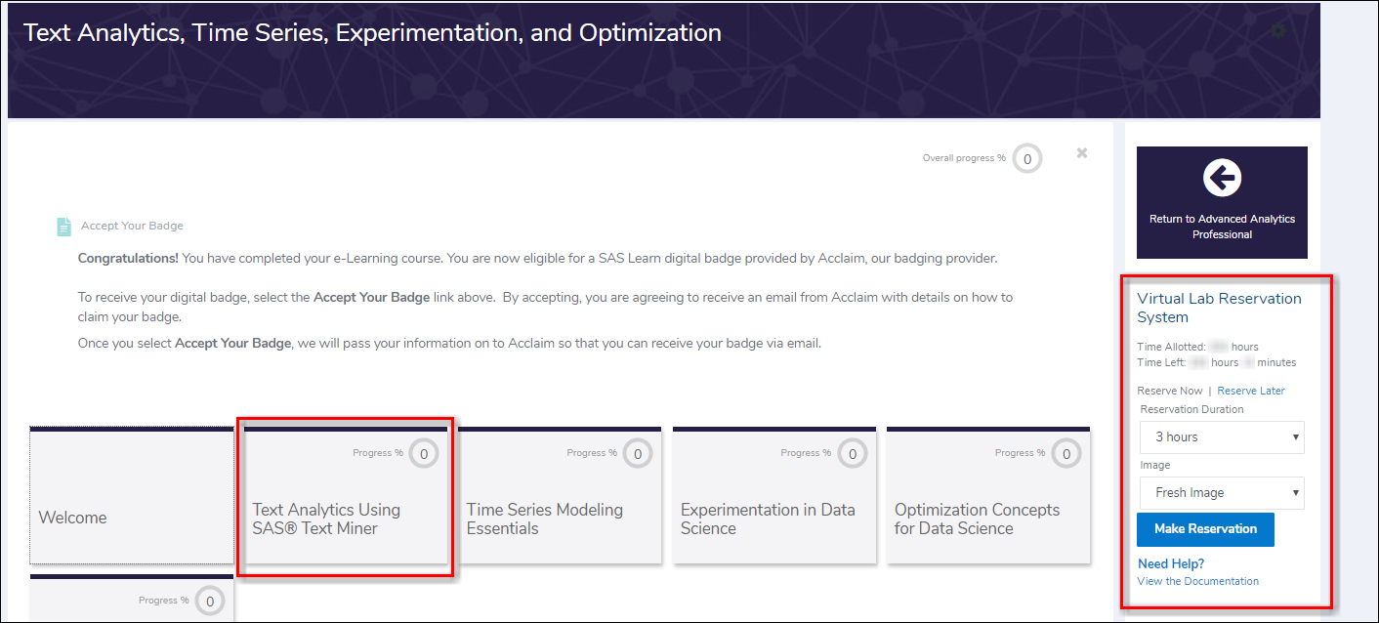Screen dimensions: 1379x623
Task: Click View the Documentation
Action: pos(1197,580)
